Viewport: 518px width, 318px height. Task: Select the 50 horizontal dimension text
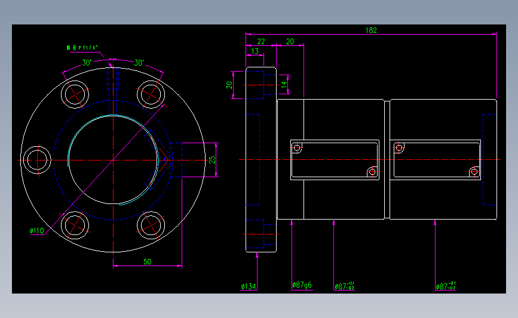pyautogui.click(x=148, y=261)
